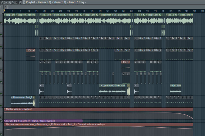Jump to bar 97 on the timeline ruler
This screenshot has height=136, width=205.
coord(195,11)
